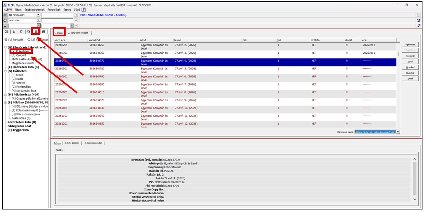The image size is (424, 211).
Task: Open the BIB rendsz.szám dropdown
Action: [38, 15]
